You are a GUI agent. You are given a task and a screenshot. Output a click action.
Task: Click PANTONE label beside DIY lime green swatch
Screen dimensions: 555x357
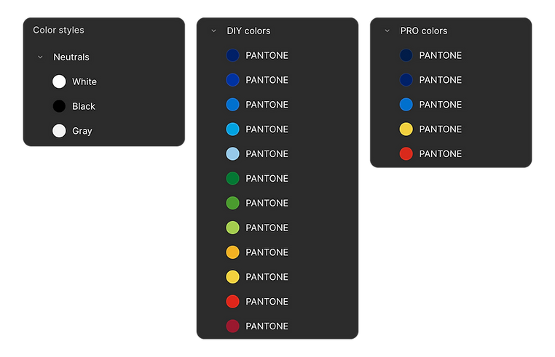[x=267, y=228]
